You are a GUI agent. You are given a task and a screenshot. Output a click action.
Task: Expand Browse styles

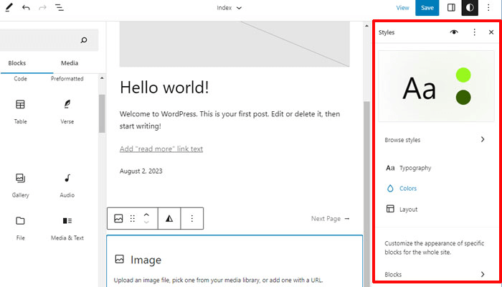436,140
